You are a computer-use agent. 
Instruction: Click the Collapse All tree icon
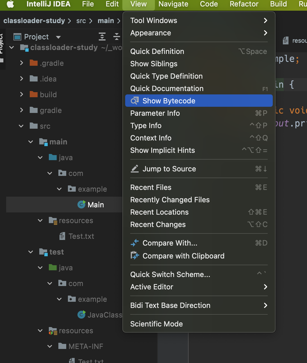click(x=117, y=37)
